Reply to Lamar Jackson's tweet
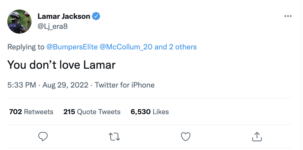The width and height of the screenshot is (303, 150). [x=43, y=136]
